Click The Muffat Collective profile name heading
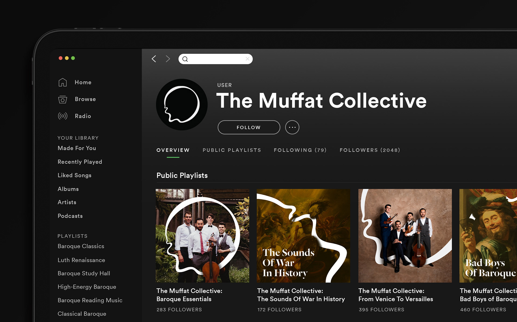 [x=321, y=101]
